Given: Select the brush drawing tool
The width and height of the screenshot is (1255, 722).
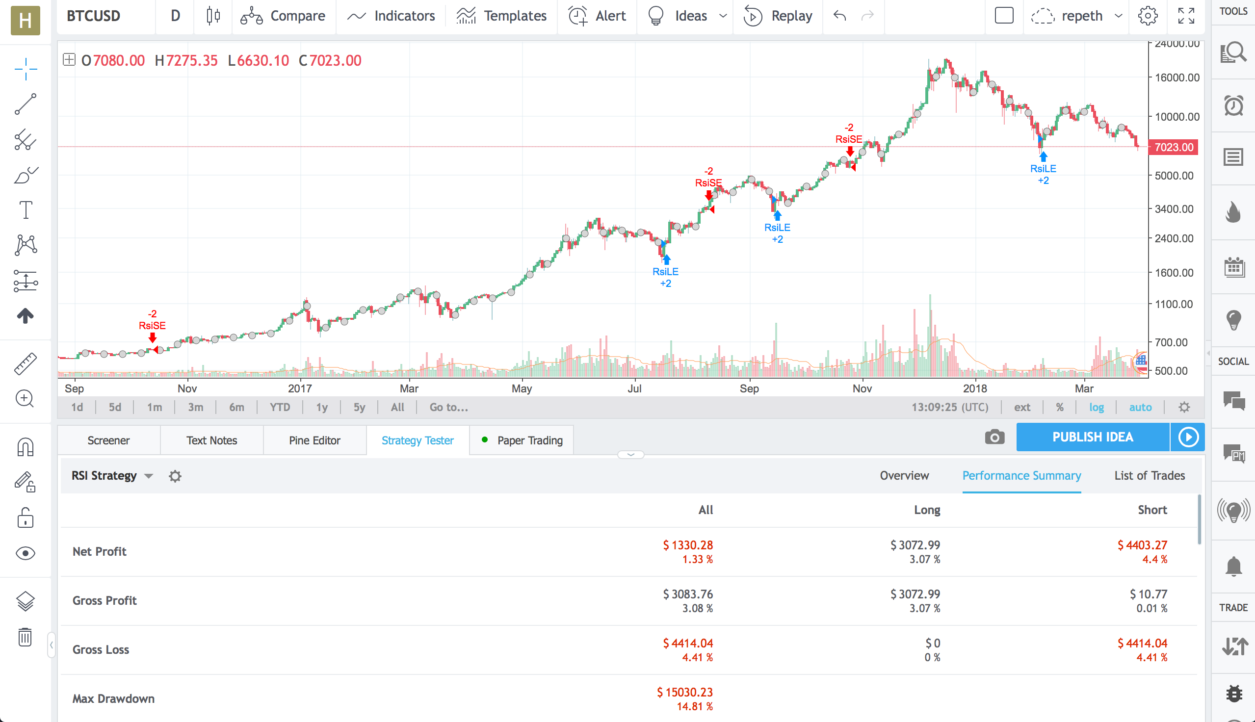Looking at the screenshot, I should pyautogui.click(x=26, y=175).
